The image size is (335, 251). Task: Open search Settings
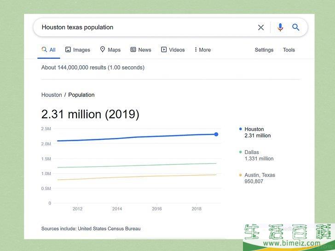click(x=264, y=50)
